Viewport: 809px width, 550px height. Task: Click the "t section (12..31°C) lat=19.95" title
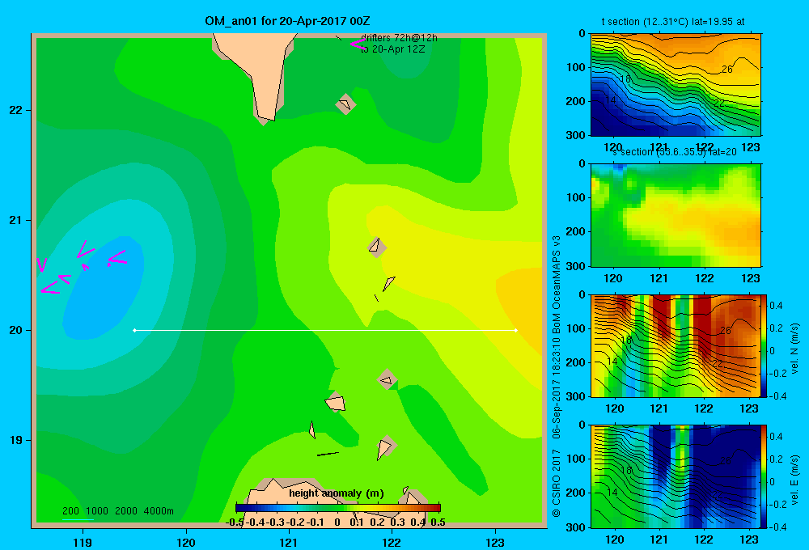[673, 22]
